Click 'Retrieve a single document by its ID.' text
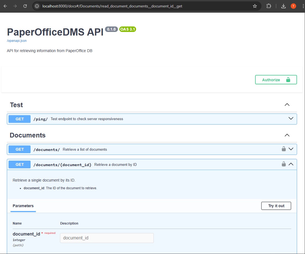Image resolution: width=305 pixels, height=254 pixels. (44, 180)
